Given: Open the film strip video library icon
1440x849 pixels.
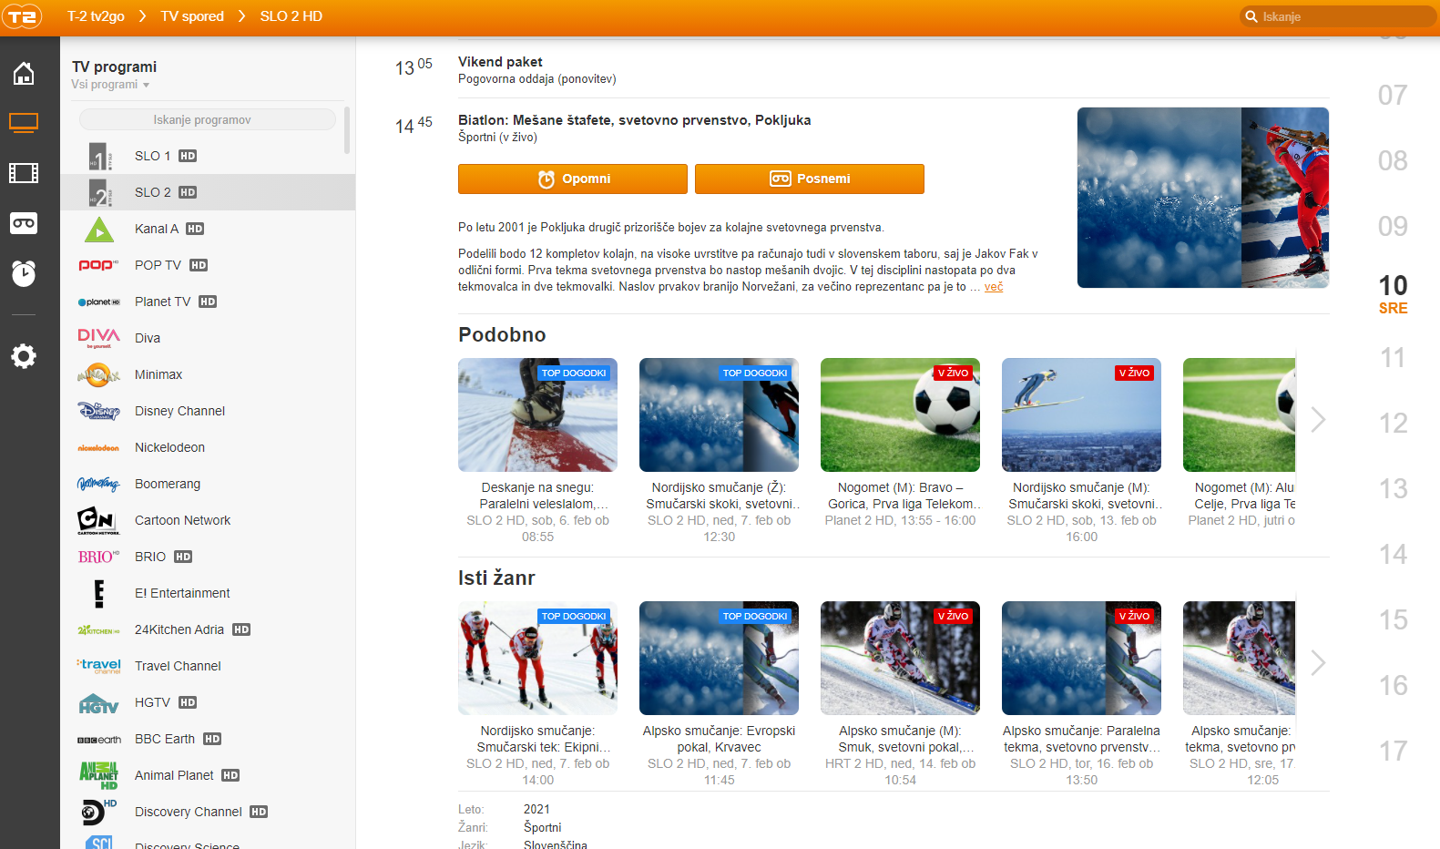Looking at the screenshot, I should click(24, 172).
